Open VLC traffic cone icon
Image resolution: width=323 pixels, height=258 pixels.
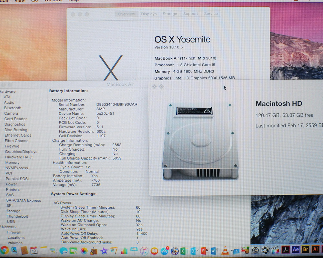(x=225, y=250)
